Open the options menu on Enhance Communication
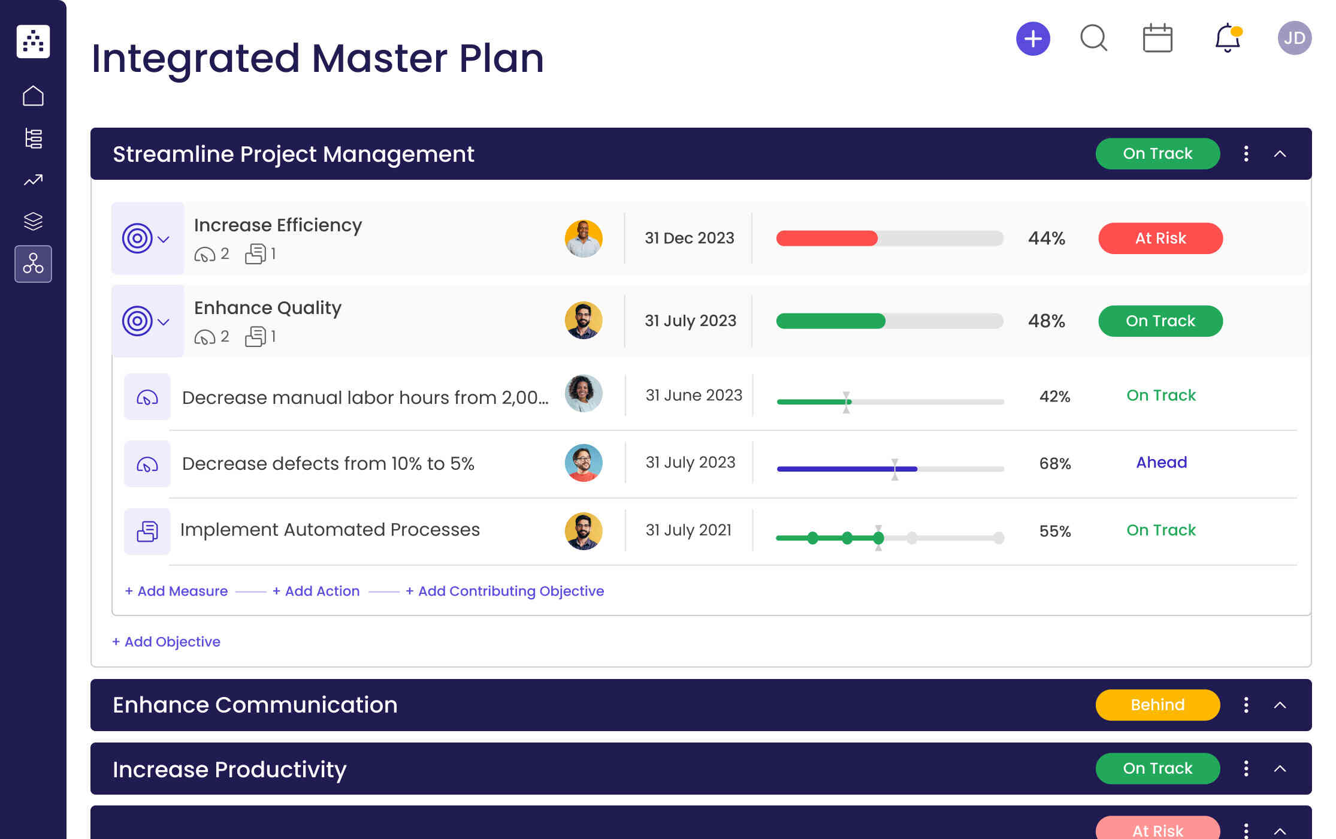Viewport: 1336px width, 839px height. pyautogui.click(x=1246, y=705)
